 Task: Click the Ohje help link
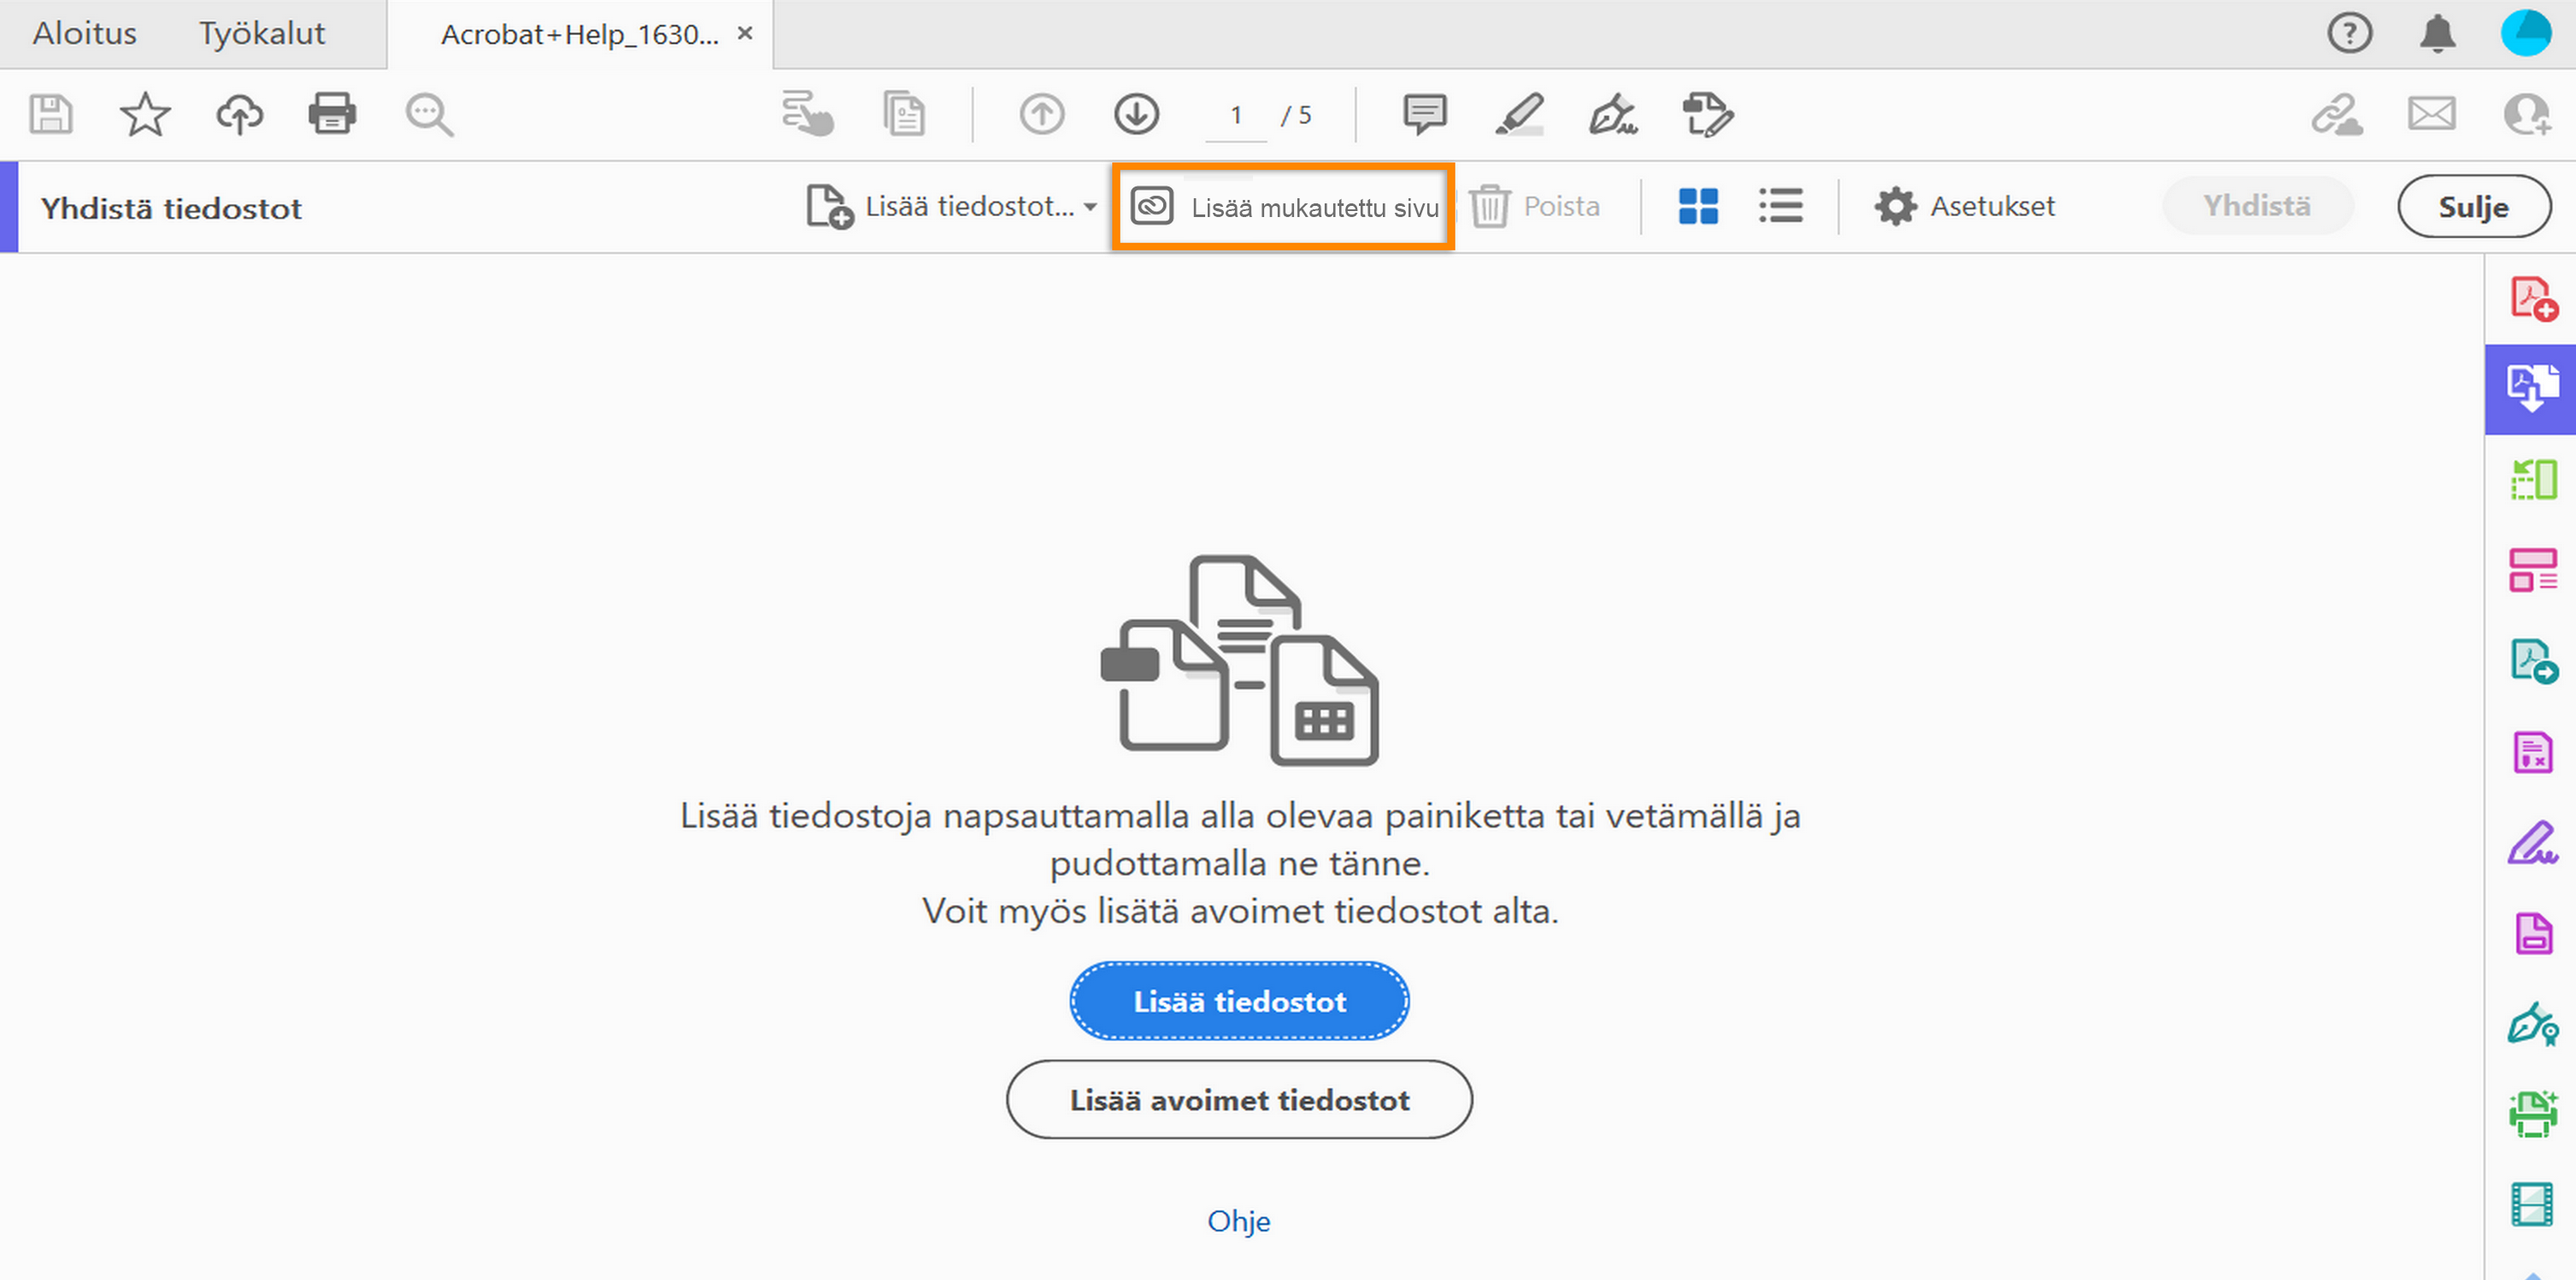pos(1238,1221)
